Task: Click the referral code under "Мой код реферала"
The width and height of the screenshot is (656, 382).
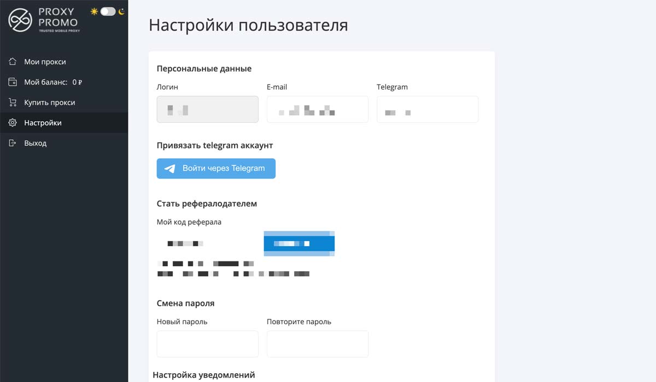Action: [x=185, y=243]
